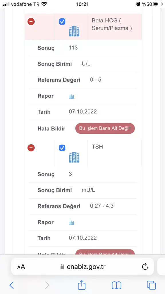Tap the Safari back arrow
Image resolution: width=165 pixels, height=294 pixels.
click(11, 285)
